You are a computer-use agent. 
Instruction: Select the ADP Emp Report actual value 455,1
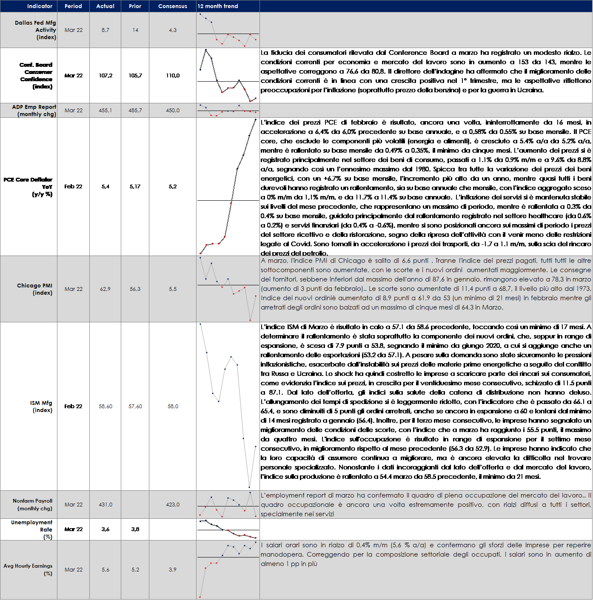pyautogui.click(x=105, y=111)
